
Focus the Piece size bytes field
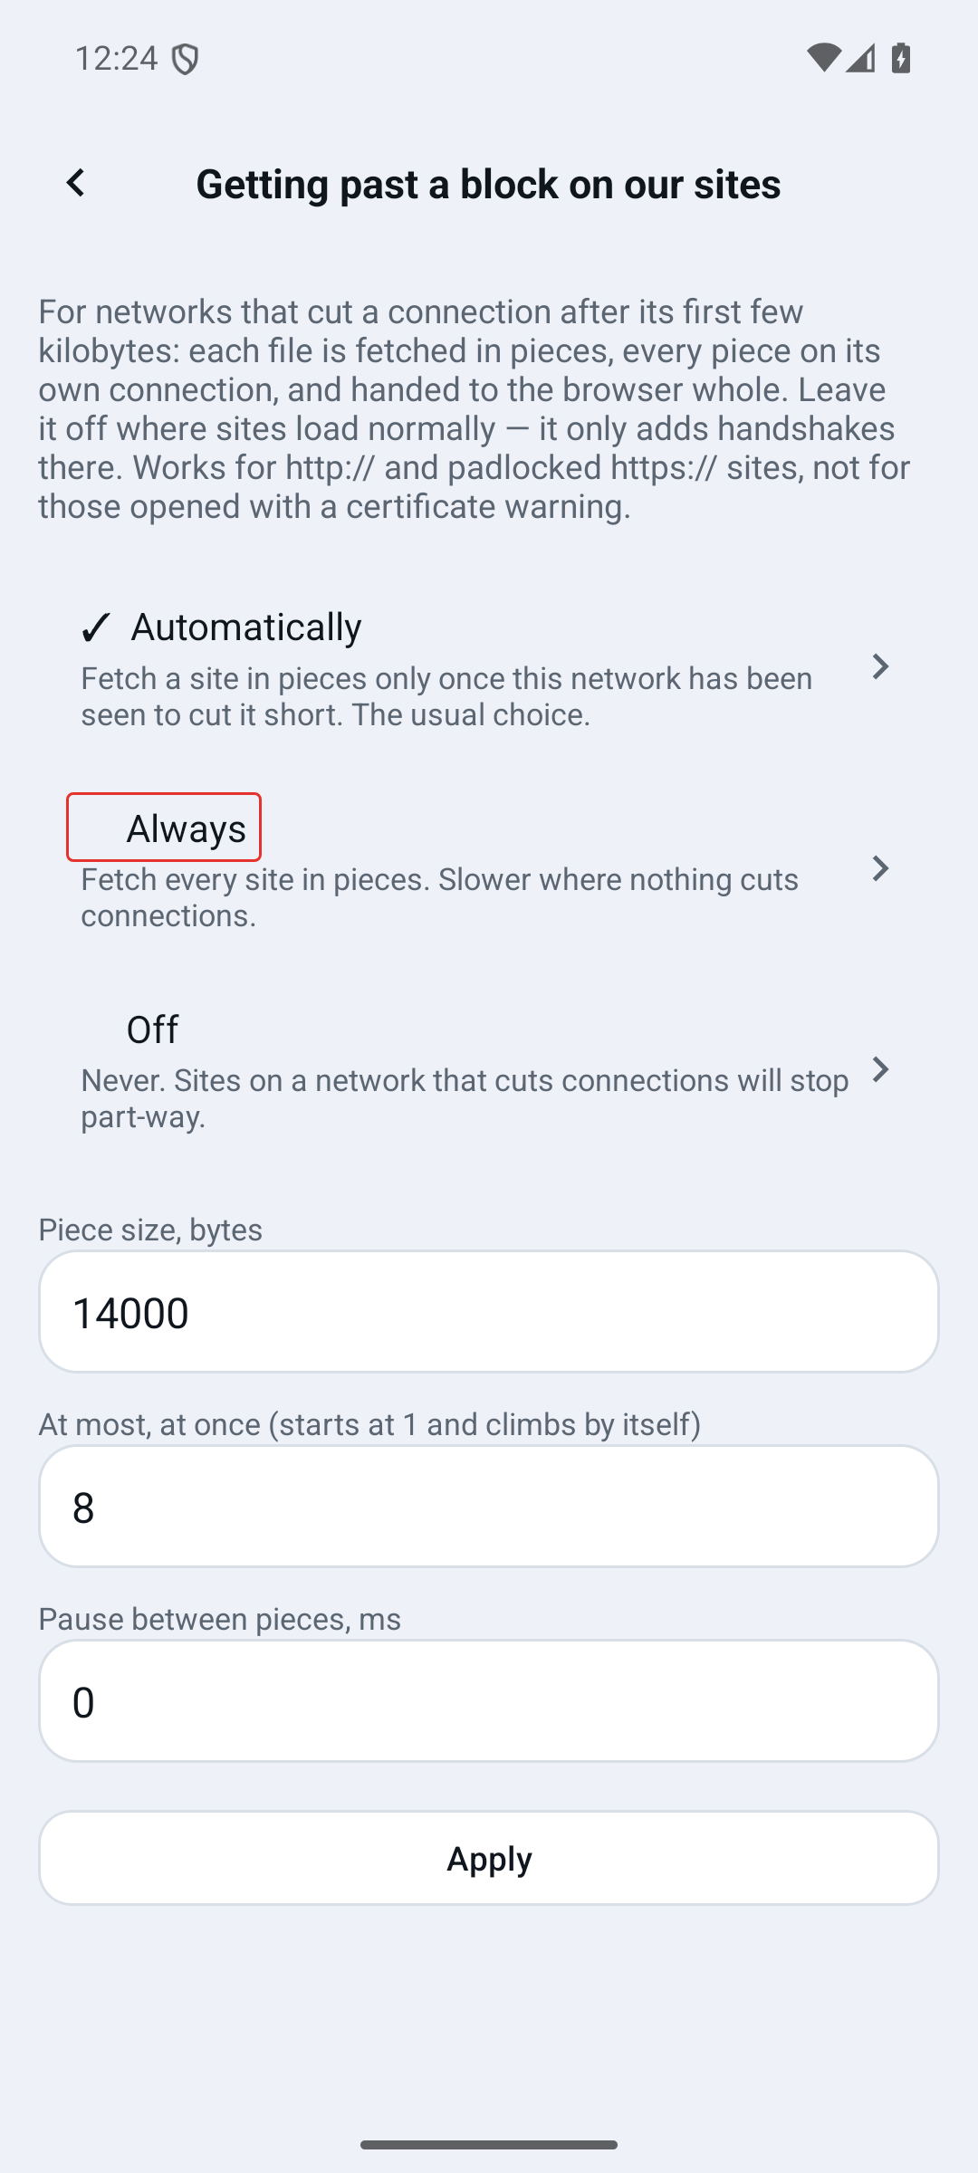[x=489, y=1312]
